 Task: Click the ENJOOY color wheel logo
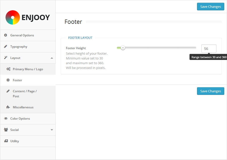[x=13, y=17]
